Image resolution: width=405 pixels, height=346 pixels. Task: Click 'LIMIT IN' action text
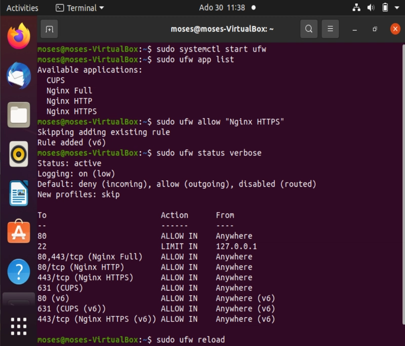pos(179,246)
